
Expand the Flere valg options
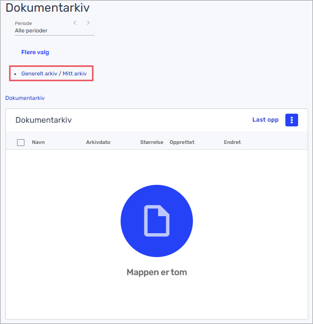[35, 52]
